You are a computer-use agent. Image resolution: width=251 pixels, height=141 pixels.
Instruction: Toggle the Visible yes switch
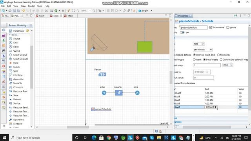tap(182, 33)
